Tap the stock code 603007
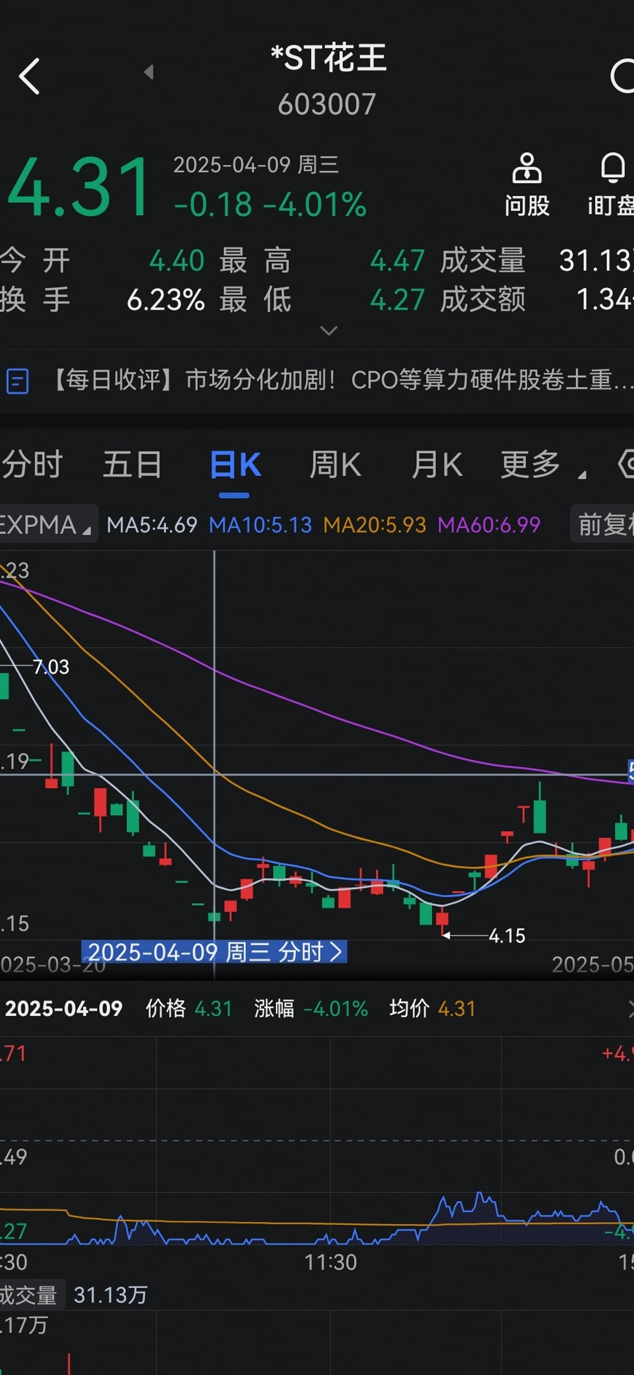The height and width of the screenshot is (1375, 634). tap(326, 104)
